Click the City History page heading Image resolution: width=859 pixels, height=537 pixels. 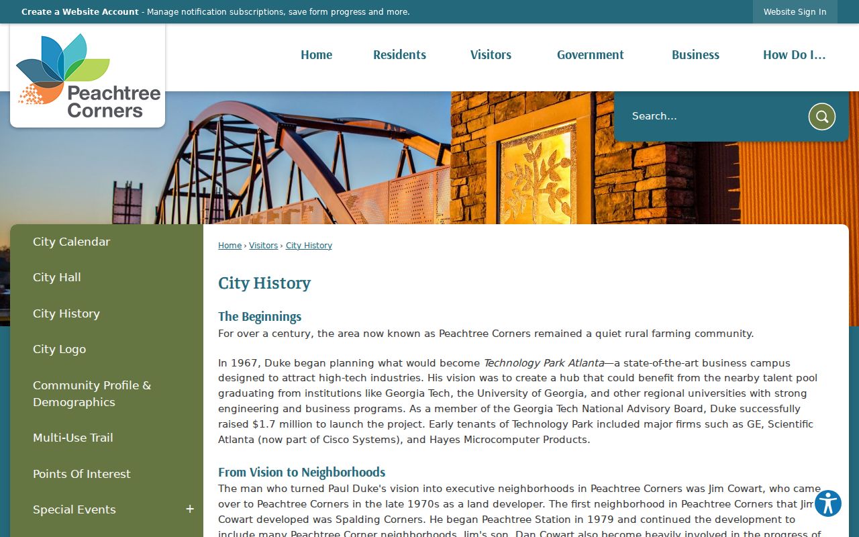(264, 283)
